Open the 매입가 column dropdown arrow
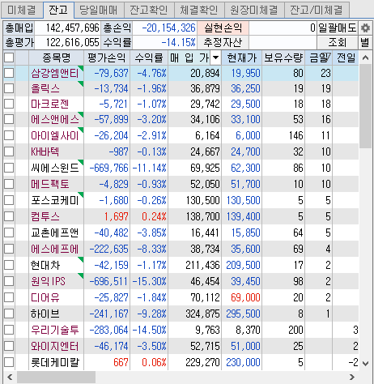Screen dimensions: 374x384 [x=215, y=58]
